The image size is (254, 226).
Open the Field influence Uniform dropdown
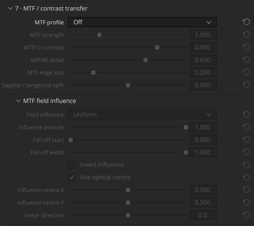pyautogui.click(x=142, y=115)
